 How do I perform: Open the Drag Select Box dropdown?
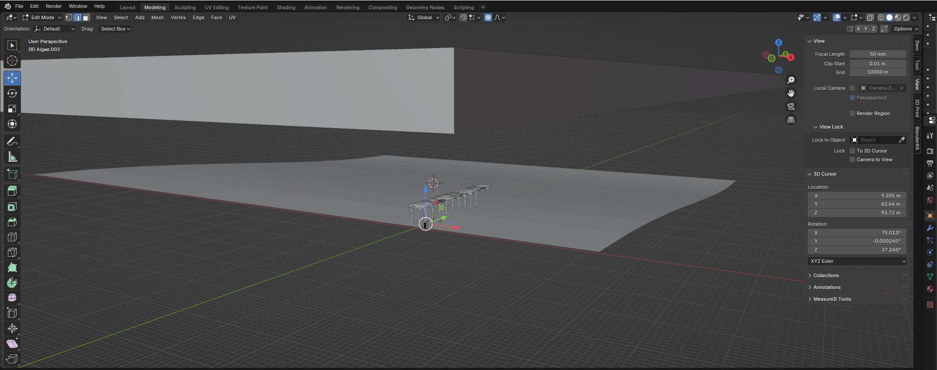(x=115, y=29)
